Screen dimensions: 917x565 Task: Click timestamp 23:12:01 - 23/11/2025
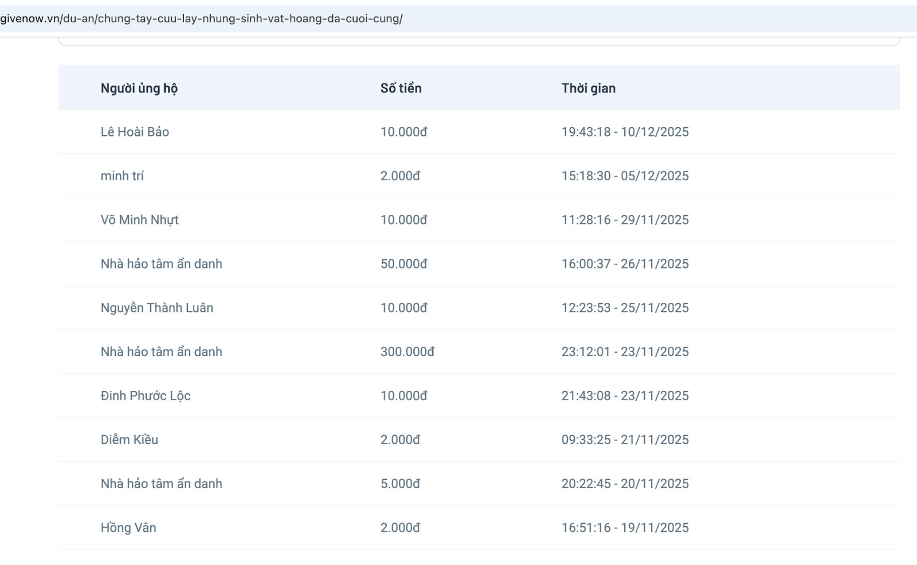click(x=625, y=352)
